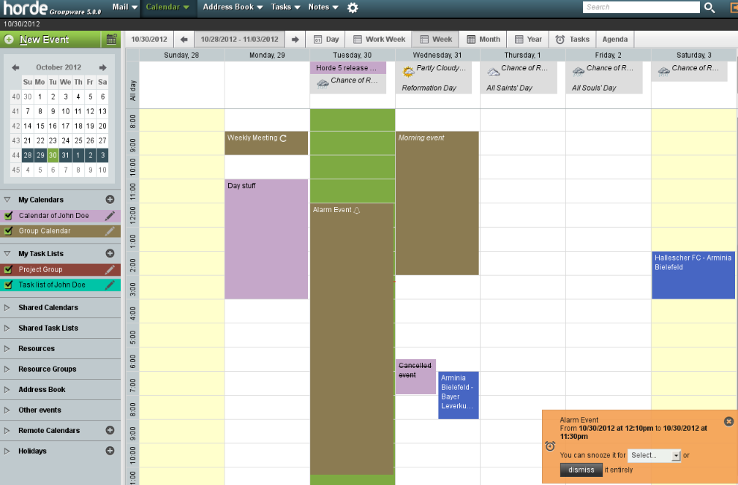Expand Shared Task Lists section
Image resolution: width=738 pixels, height=485 pixels.
click(7, 328)
